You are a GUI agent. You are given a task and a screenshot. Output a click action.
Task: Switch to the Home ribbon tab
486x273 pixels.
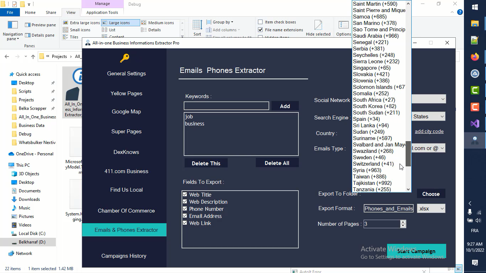coord(30,12)
